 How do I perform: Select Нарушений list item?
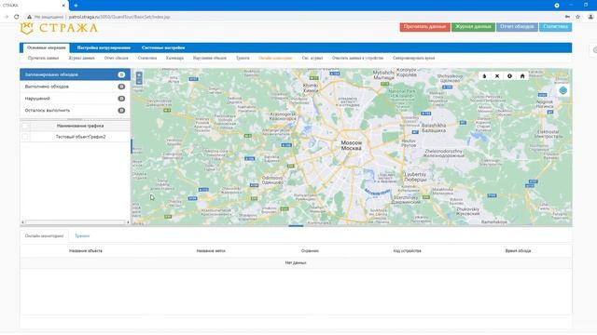pos(75,99)
